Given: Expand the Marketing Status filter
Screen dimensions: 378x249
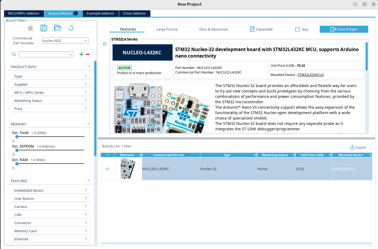Looking at the screenshot, I should [x=86, y=100].
